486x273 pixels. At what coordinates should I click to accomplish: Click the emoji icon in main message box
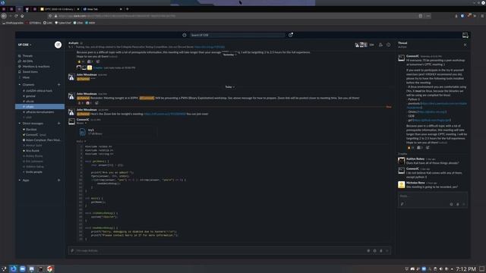click(374, 251)
